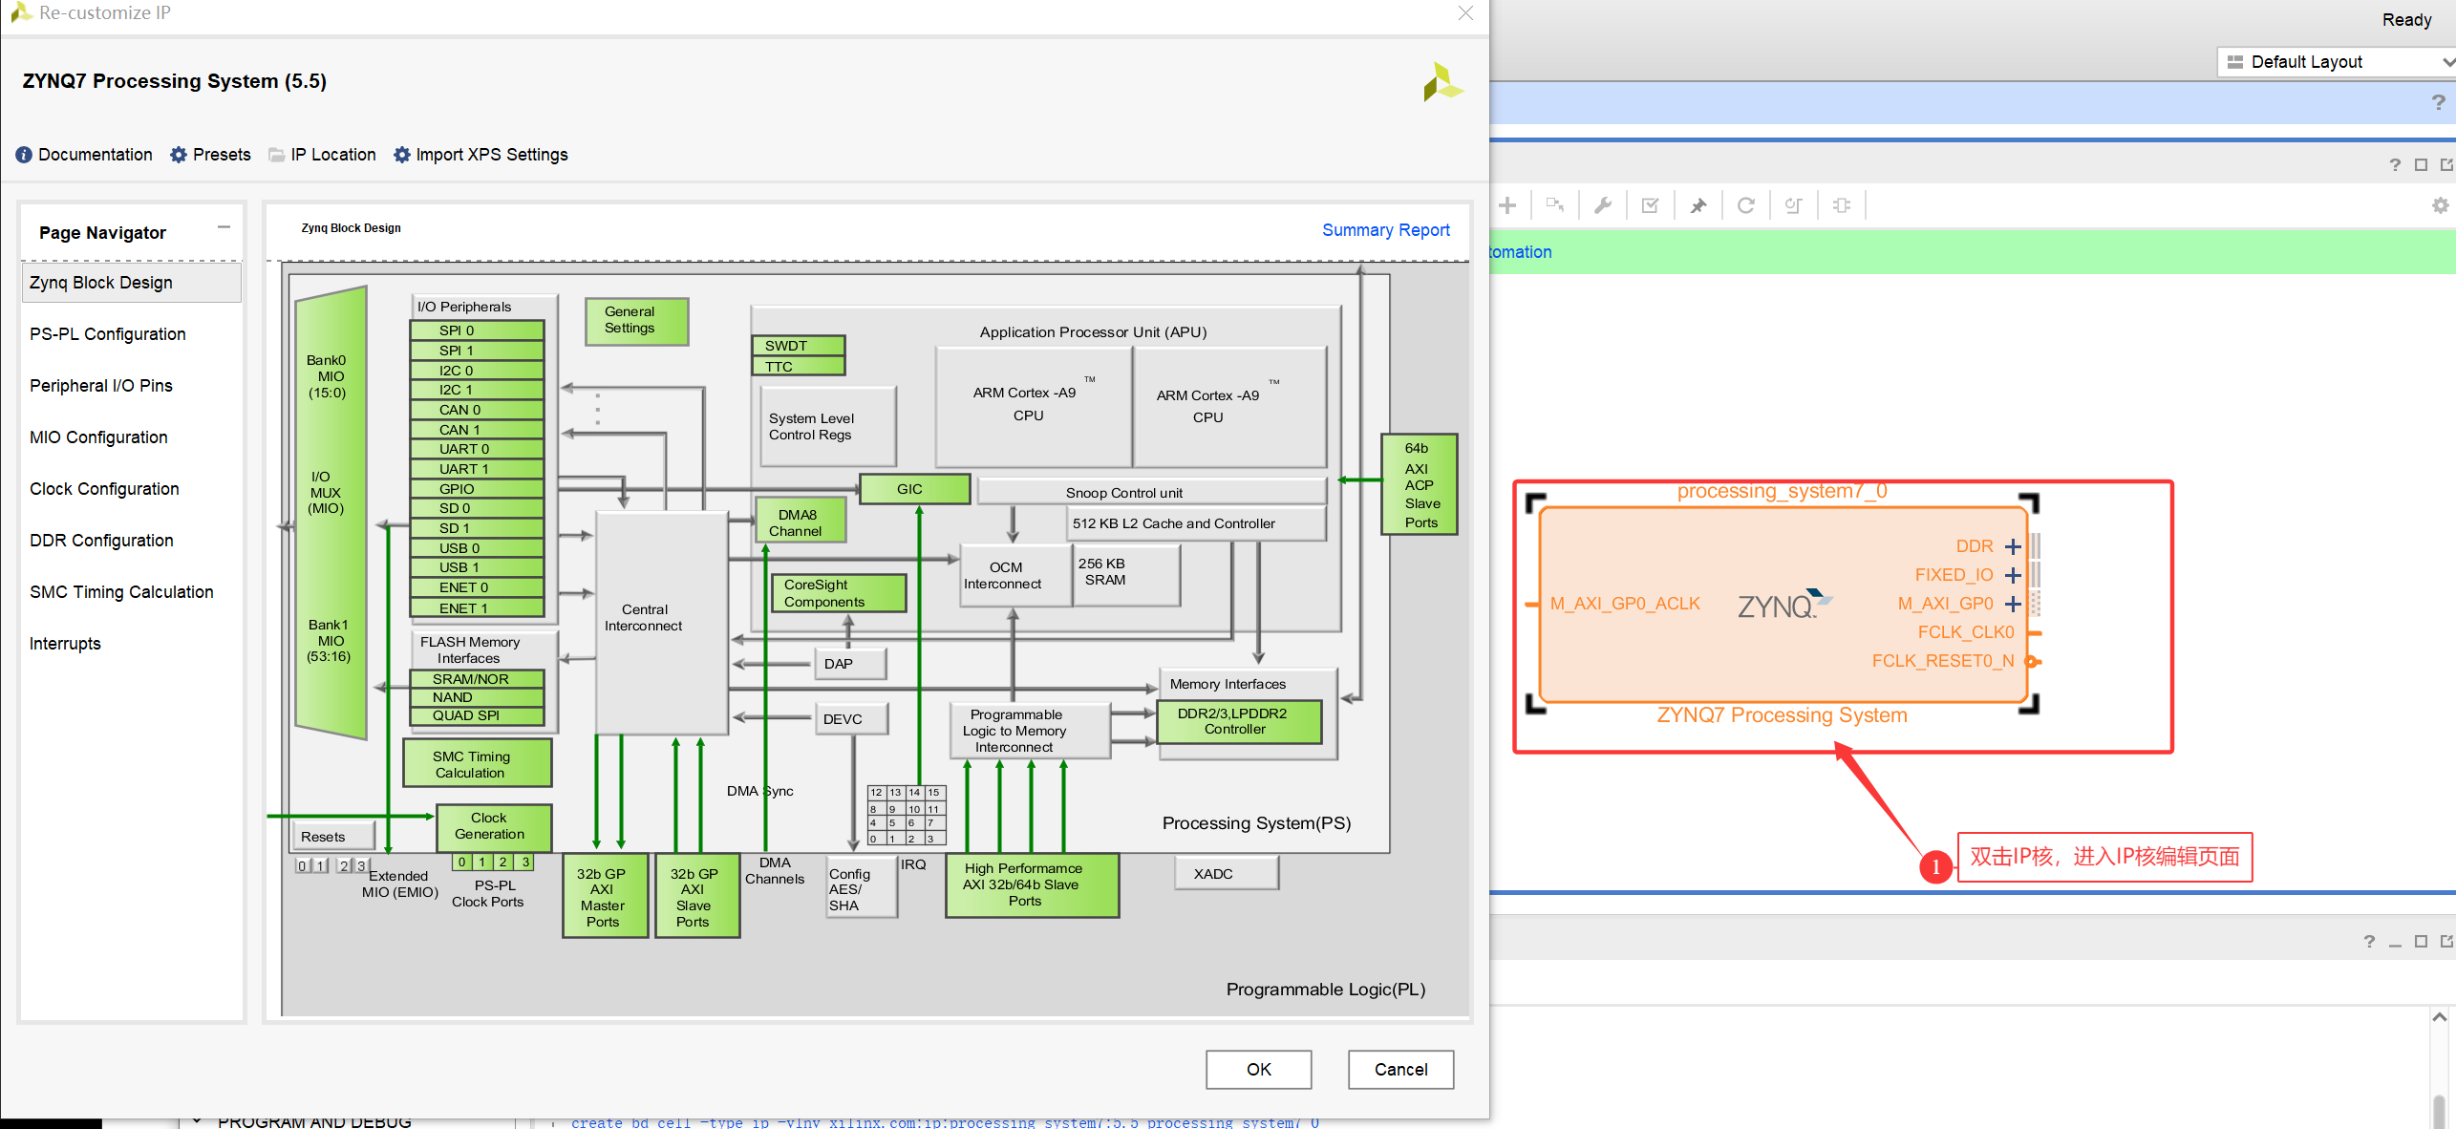Click the SRAM/NOR flash block
The image size is (2456, 1129).
pos(477,679)
